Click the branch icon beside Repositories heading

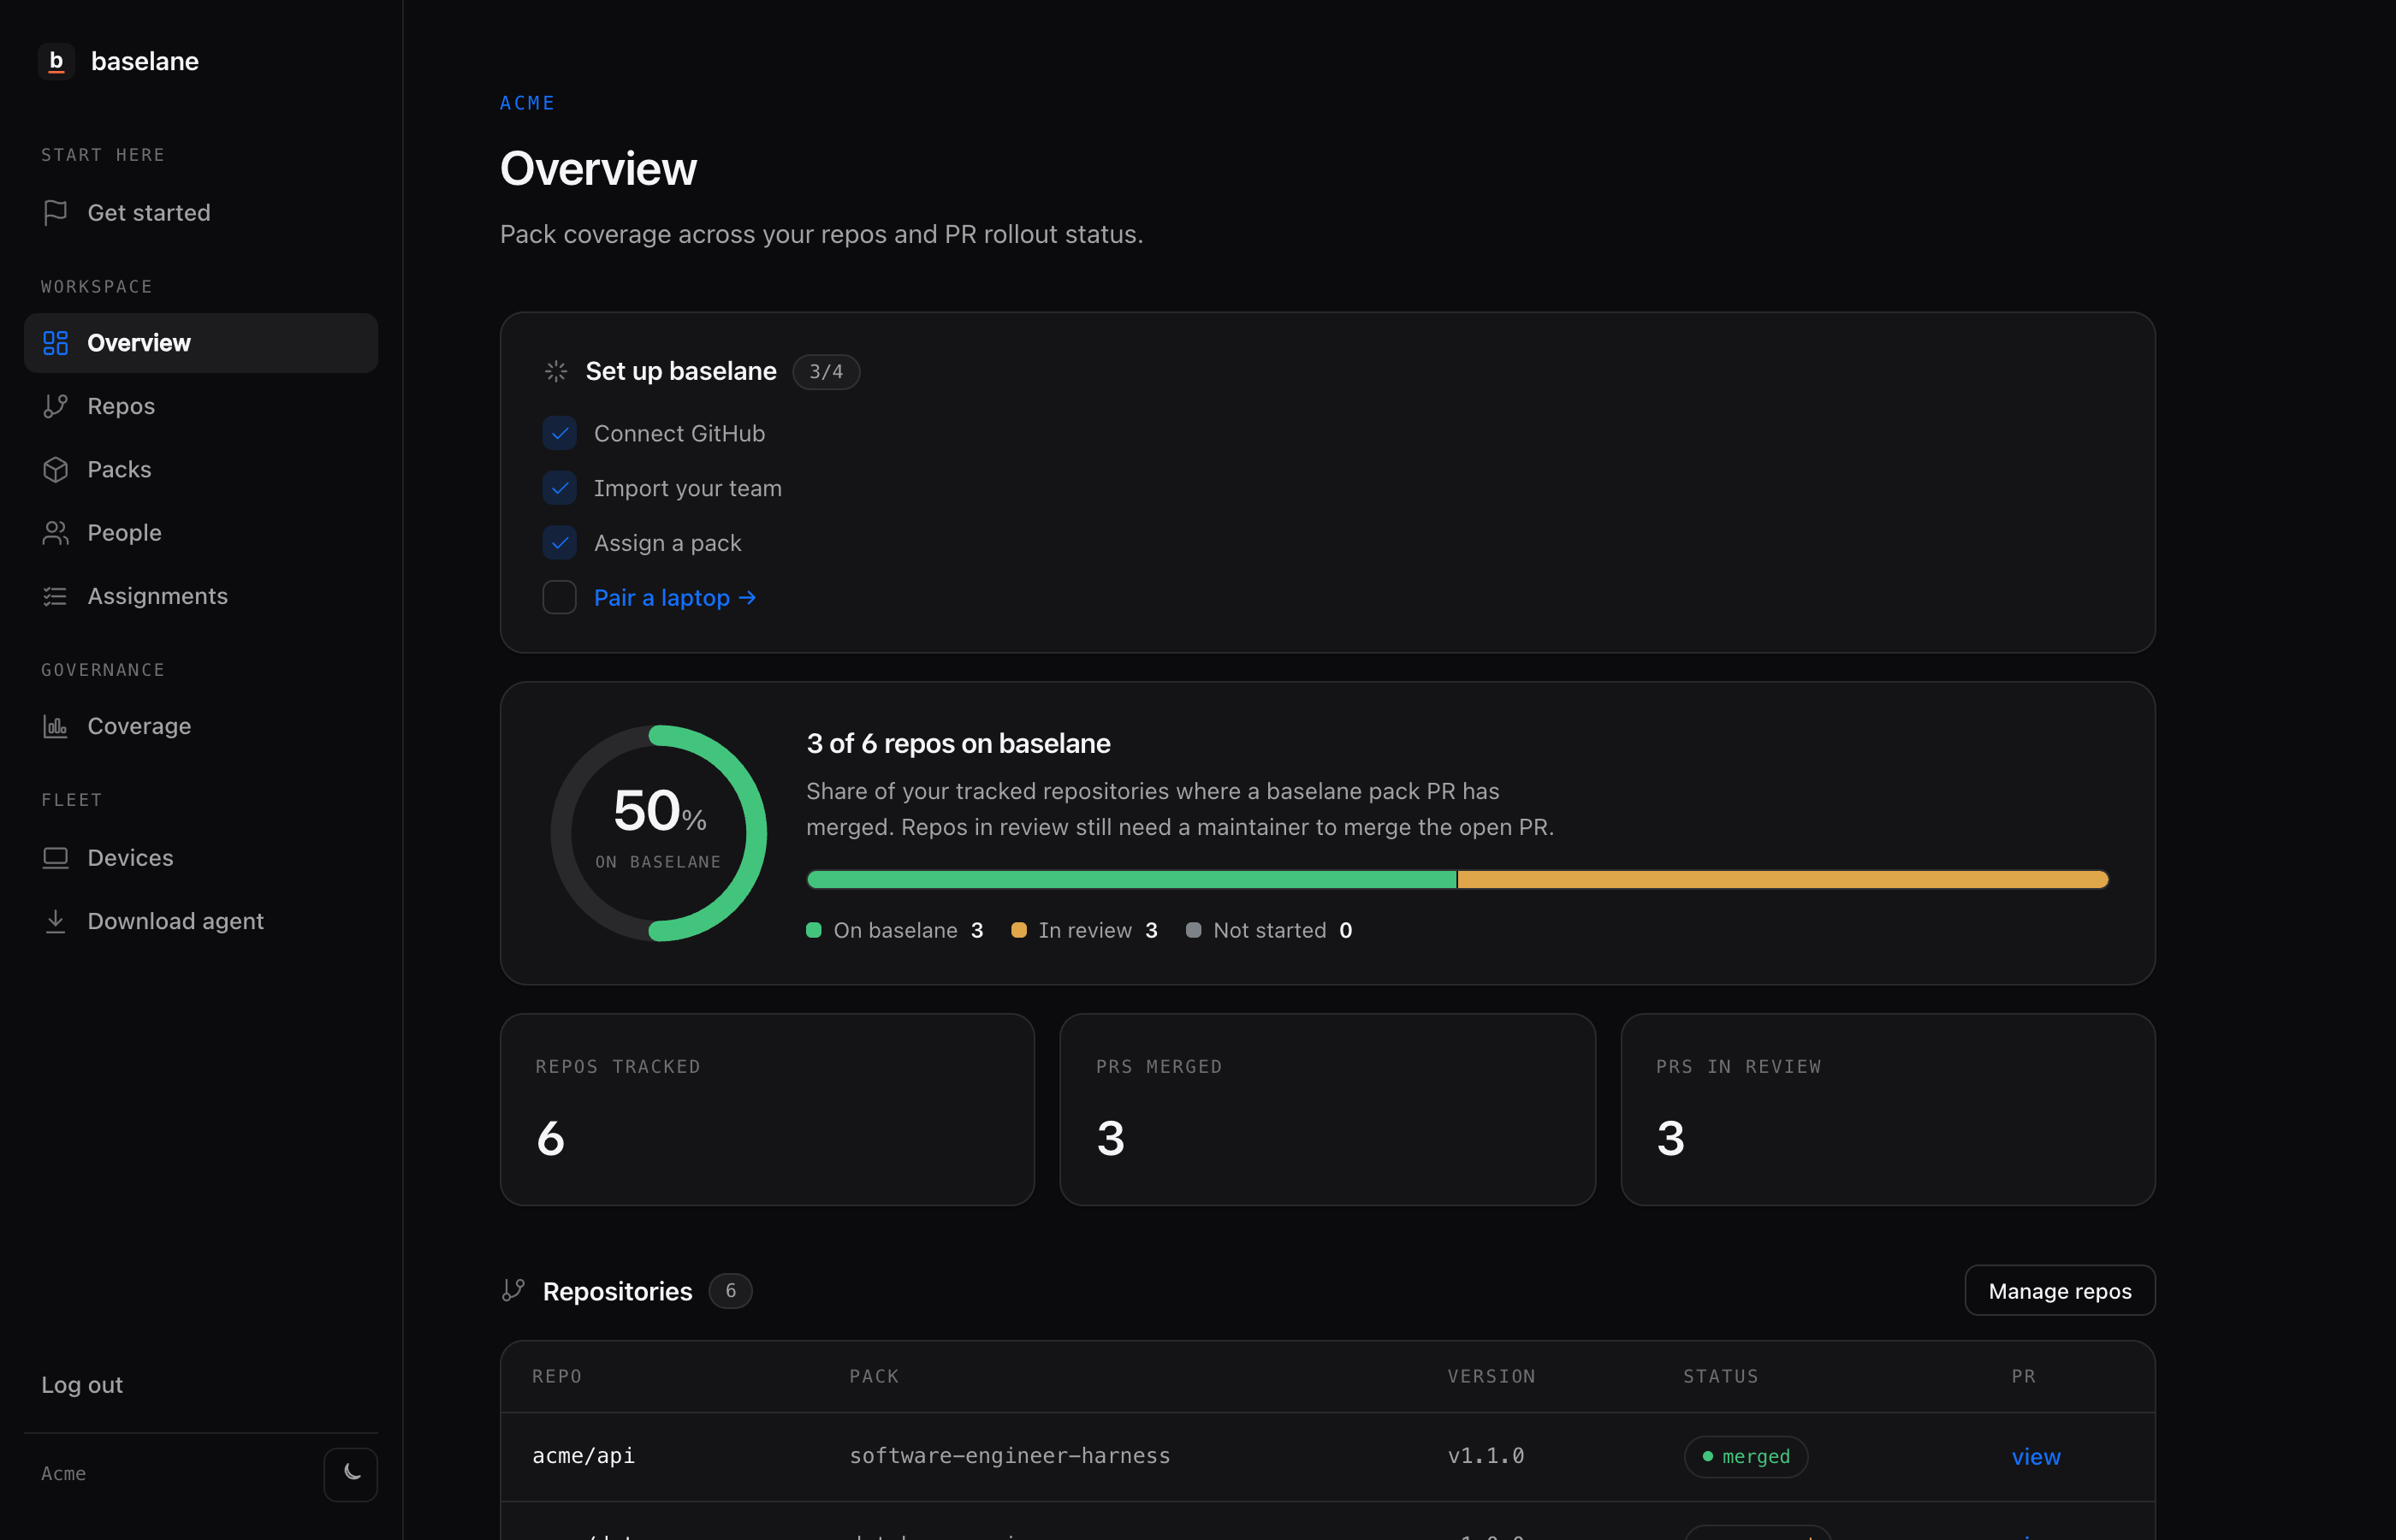(513, 1290)
